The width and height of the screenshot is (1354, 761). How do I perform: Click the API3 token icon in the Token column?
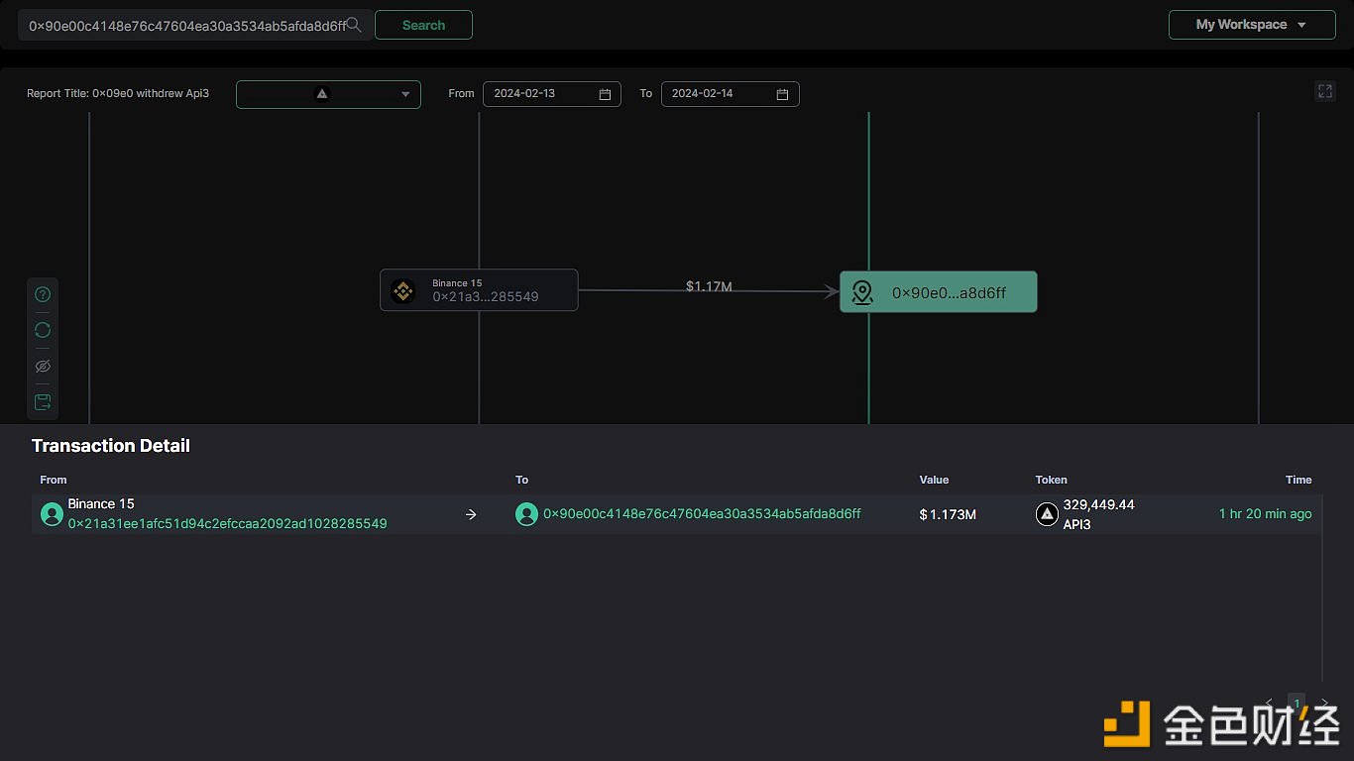click(1047, 514)
